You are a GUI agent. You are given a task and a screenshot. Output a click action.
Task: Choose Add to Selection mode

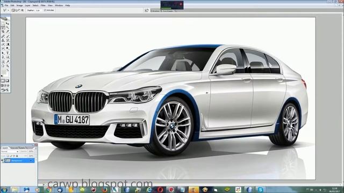click(16, 10)
